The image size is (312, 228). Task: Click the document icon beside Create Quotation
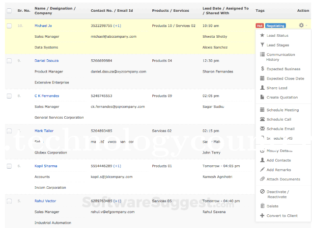pyautogui.click(x=262, y=97)
